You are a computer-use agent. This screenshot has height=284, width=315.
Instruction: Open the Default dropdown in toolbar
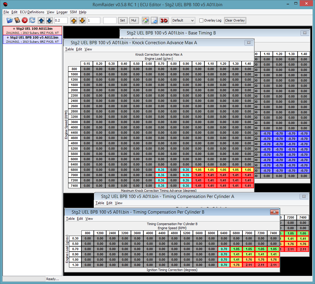(x=183, y=20)
